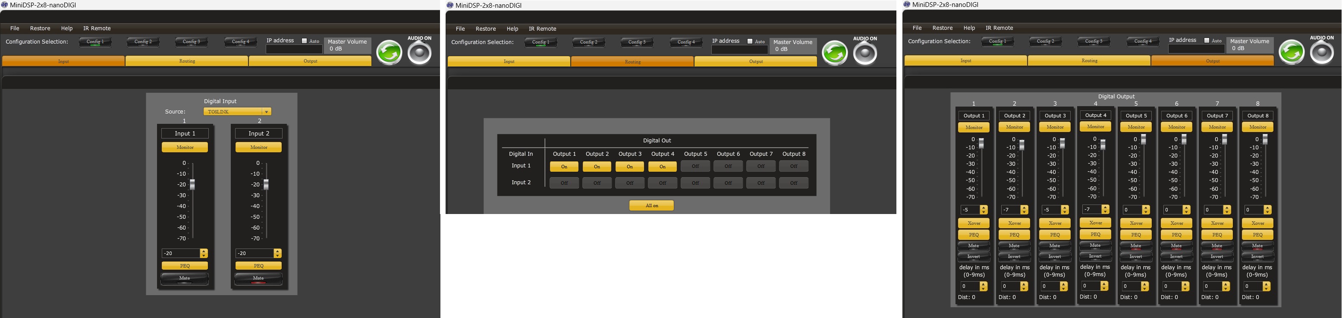Click the green synchronize icon in the Digital Input window
The height and width of the screenshot is (318, 1342).
pyautogui.click(x=389, y=53)
